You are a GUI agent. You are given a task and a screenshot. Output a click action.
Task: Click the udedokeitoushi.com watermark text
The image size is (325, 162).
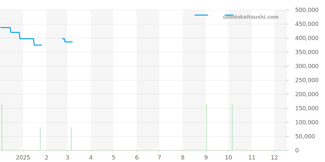point(251,17)
